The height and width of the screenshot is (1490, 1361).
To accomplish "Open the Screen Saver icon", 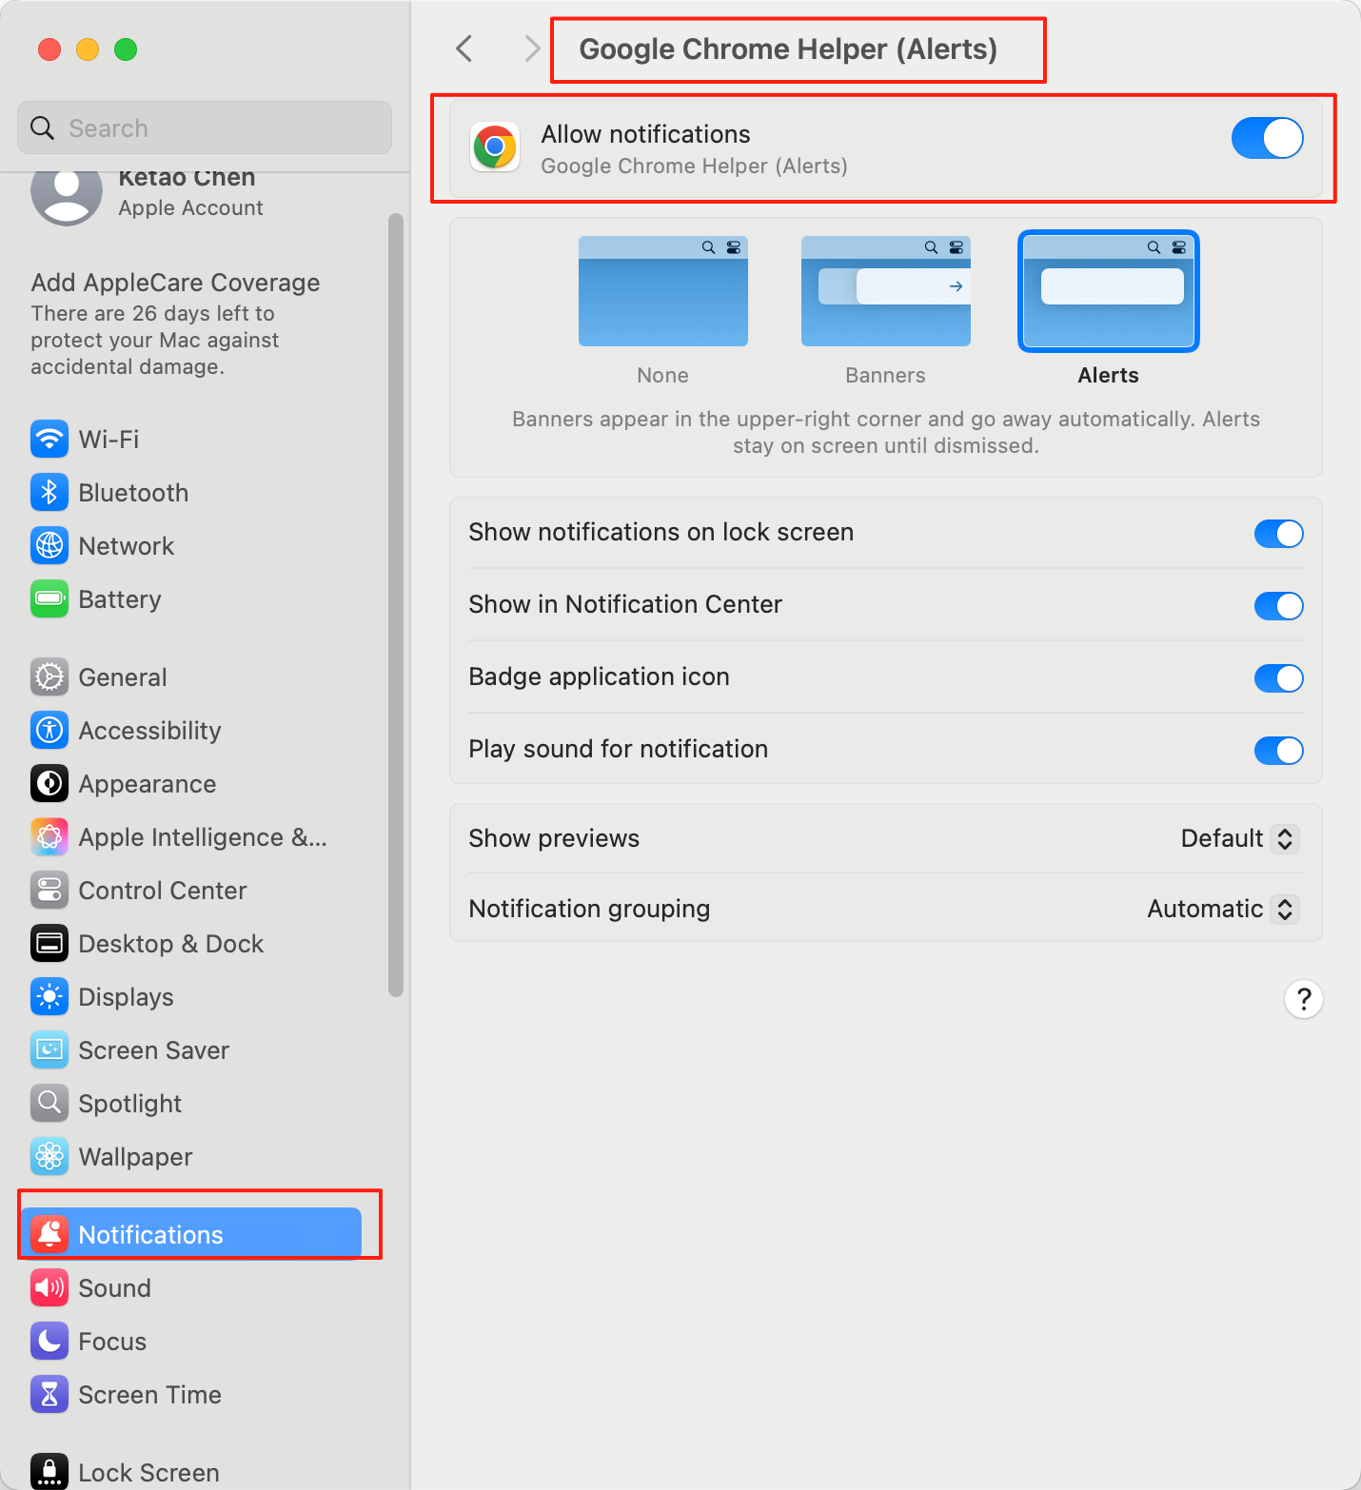I will [x=49, y=1049].
